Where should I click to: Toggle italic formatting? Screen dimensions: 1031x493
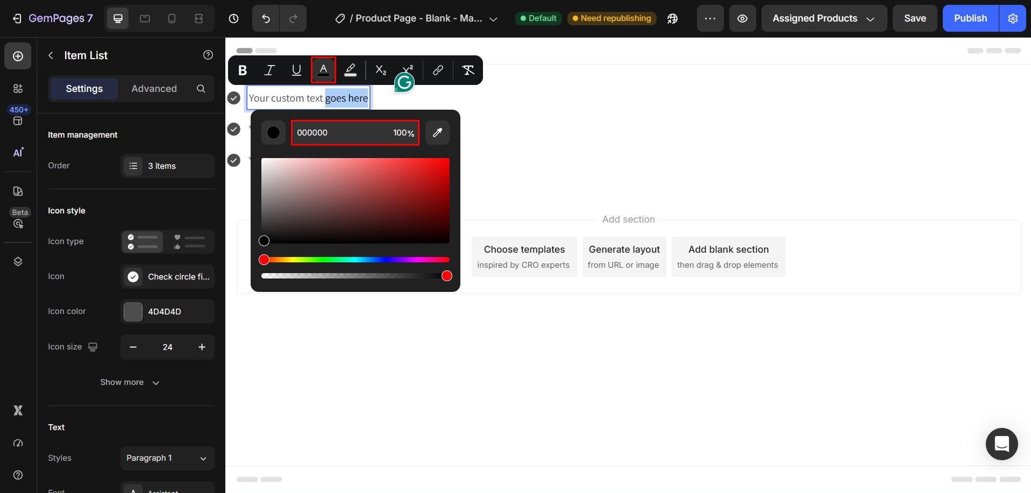269,70
